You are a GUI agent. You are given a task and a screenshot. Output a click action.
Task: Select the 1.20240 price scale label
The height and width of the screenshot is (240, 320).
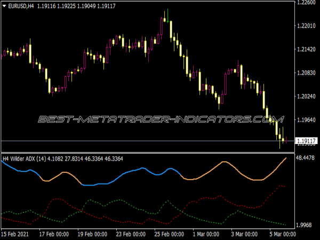pyautogui.click(x=306, y=96)
